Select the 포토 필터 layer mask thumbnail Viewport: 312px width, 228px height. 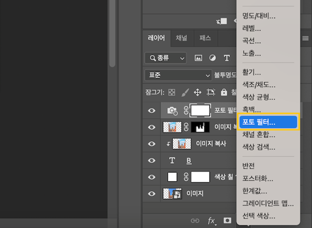point(200,110)
